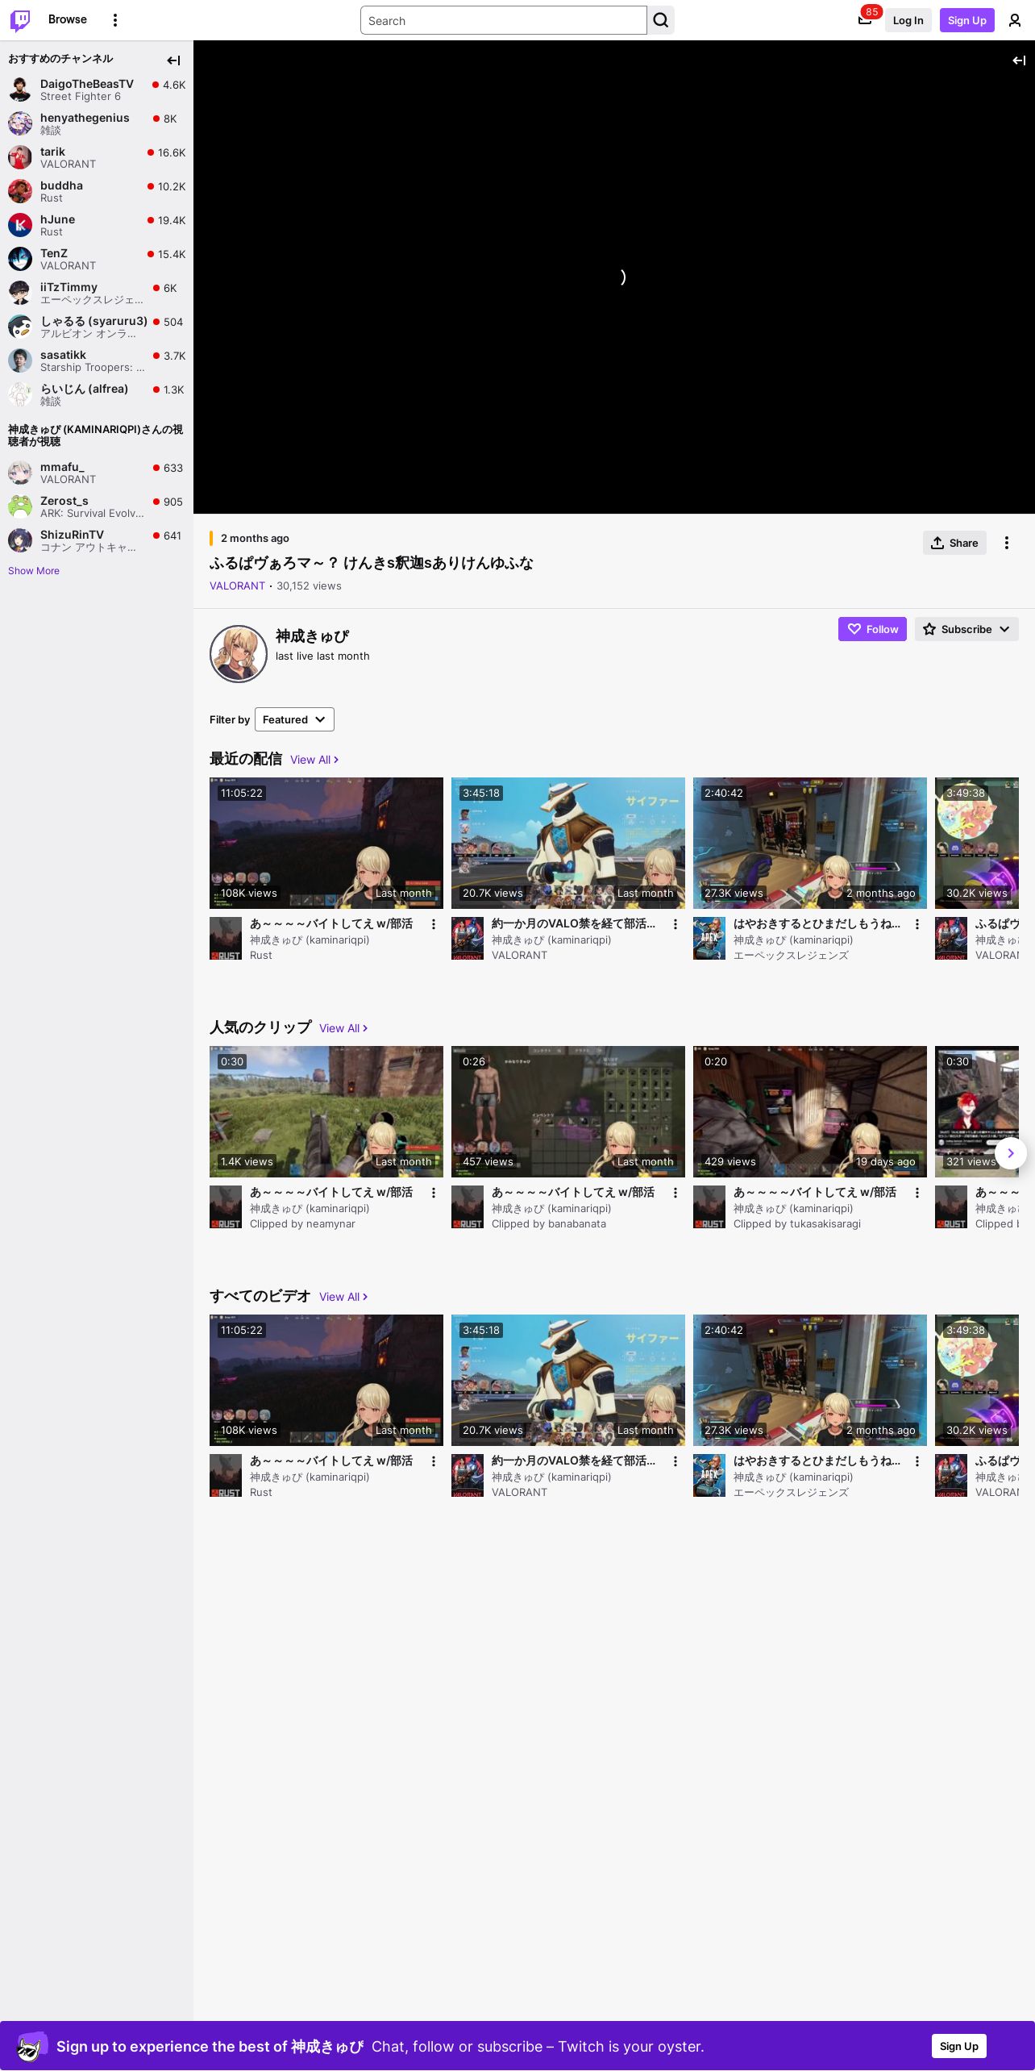This screenshot has height=2071, width=1035.
Task: Open henyathegenius in recommended channels
Action: click(97, 123)
